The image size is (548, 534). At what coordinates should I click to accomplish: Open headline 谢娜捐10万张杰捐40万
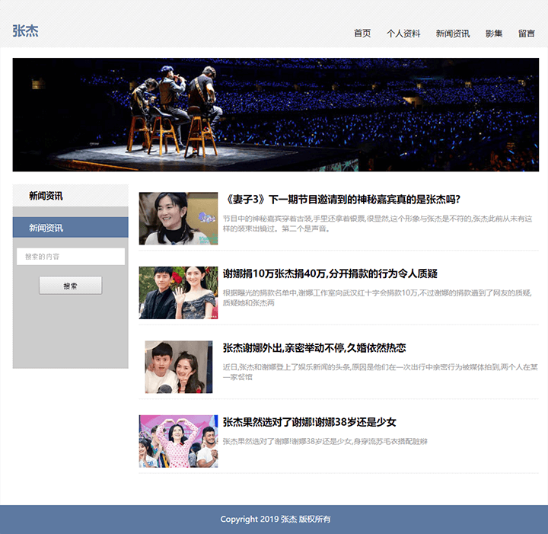[x=330, y=273]
